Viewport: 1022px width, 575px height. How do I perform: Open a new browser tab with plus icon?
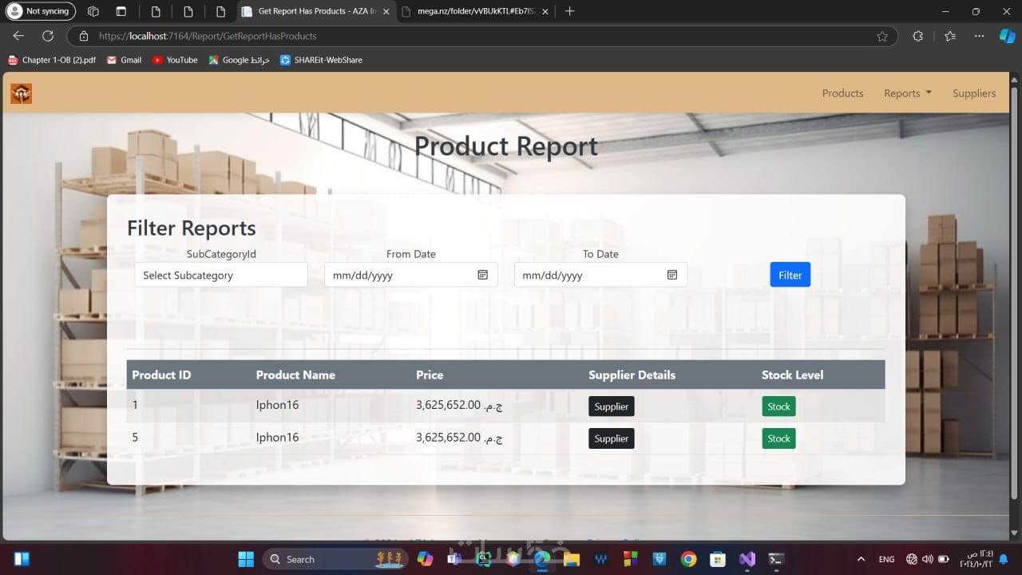point(569,11)
